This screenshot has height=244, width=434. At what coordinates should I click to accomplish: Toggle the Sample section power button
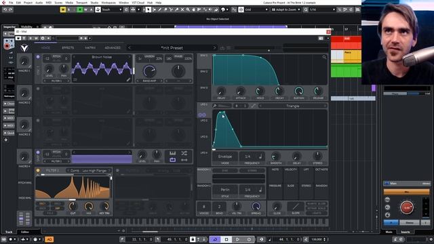coord(38,152)
